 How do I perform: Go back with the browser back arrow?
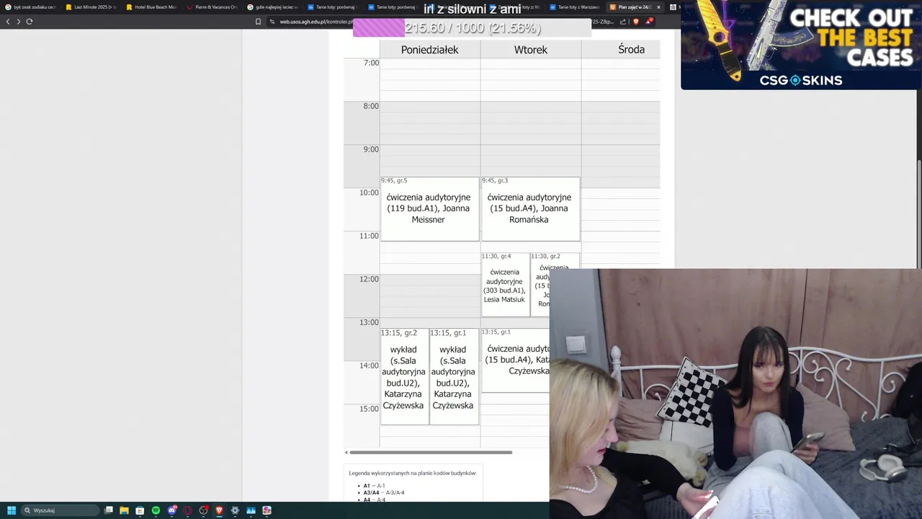click(x=8, y=22)
